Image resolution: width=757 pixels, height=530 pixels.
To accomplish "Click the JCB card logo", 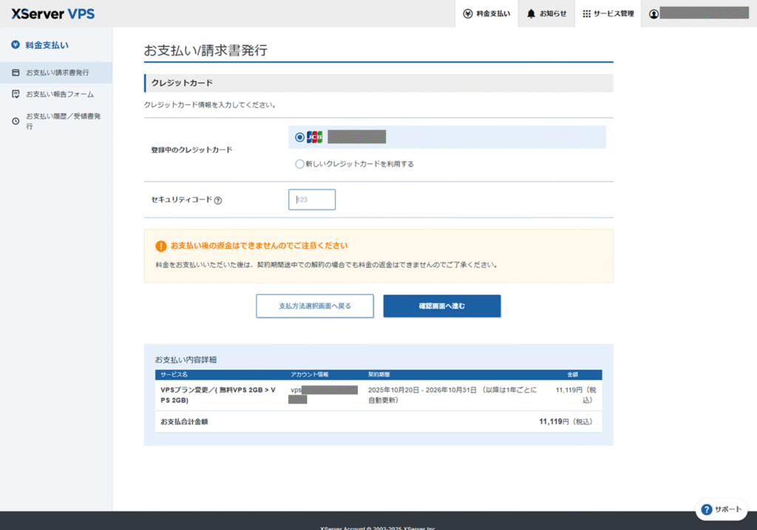I will point(315,137).
